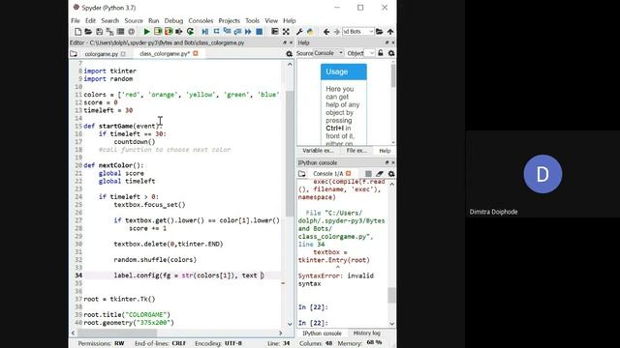This screenshot has width=620, height=348.
Task: Switch to the colorgame.py editor tab
Action: [x=101, y=54]
